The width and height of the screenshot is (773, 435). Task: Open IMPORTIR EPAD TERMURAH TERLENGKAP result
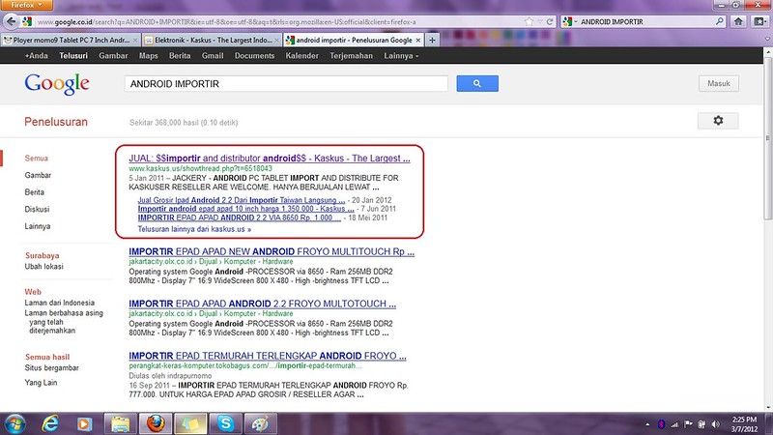[268, 356]
